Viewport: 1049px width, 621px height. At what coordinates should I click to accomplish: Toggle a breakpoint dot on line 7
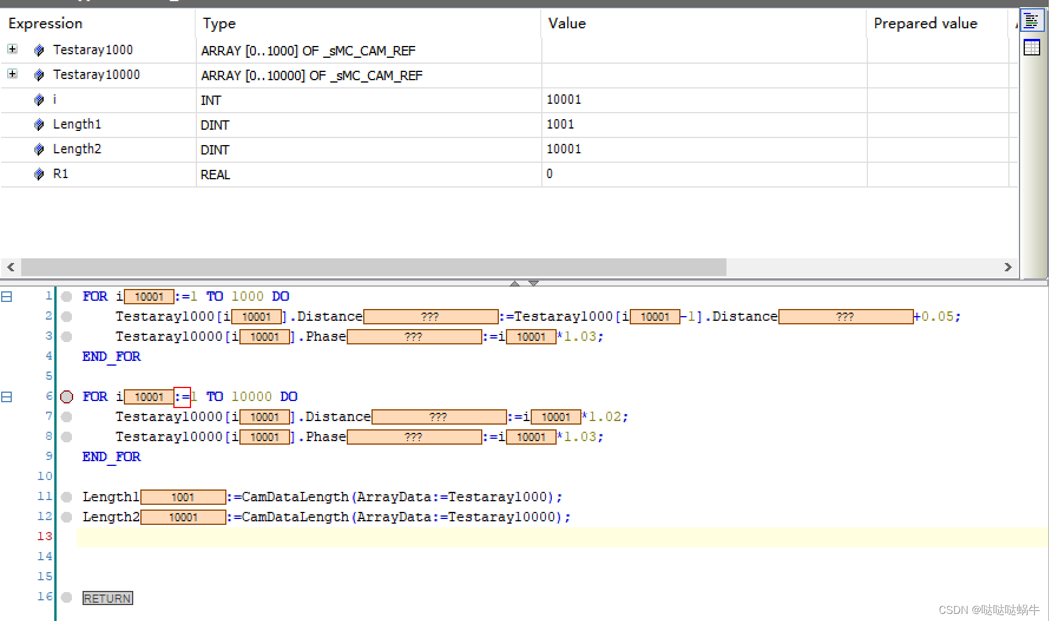pyautogui.click(x=66, y=416)
